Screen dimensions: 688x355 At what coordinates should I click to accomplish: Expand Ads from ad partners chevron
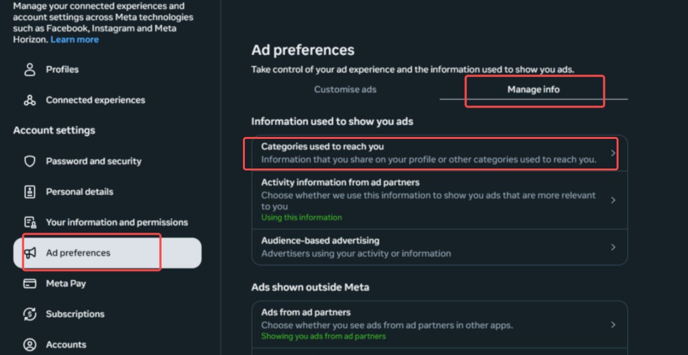click(x=613, y=324)
